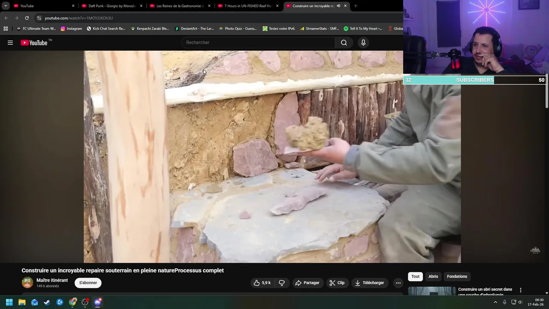
Task: Start voice search with microphone icon
Action: tap(363, 42)
